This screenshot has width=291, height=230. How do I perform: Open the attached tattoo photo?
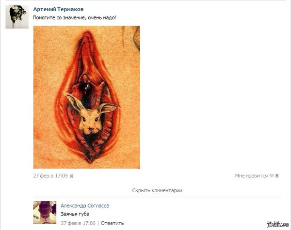coord(86,97)
